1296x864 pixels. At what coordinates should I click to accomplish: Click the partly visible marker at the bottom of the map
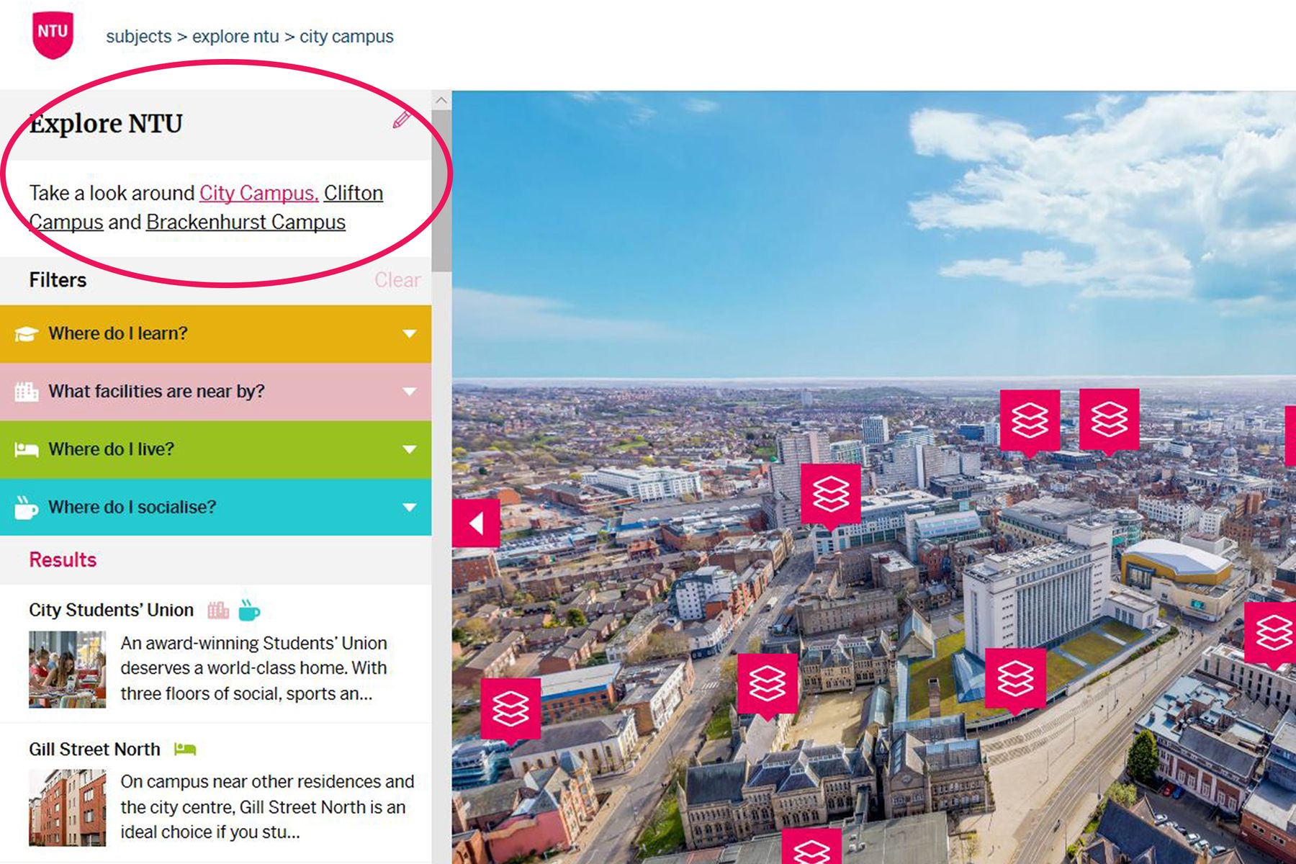(811, 847)
